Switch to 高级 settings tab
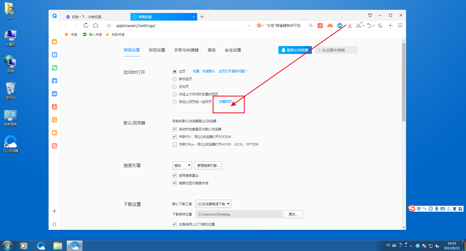The image size is (466, 251). pyautogui.click(x=212, y=50)
